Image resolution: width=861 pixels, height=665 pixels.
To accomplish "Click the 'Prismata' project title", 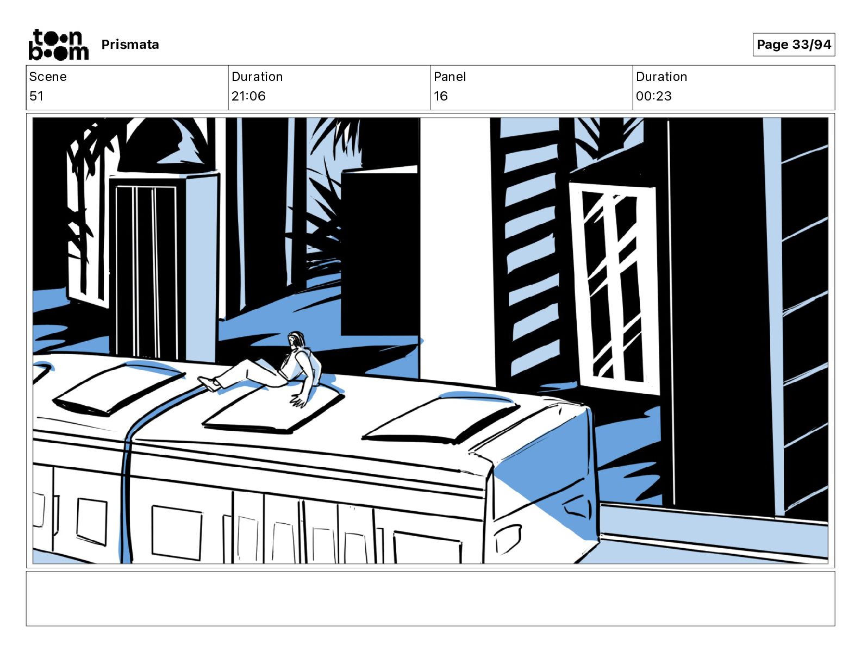I will coord(130,45).
